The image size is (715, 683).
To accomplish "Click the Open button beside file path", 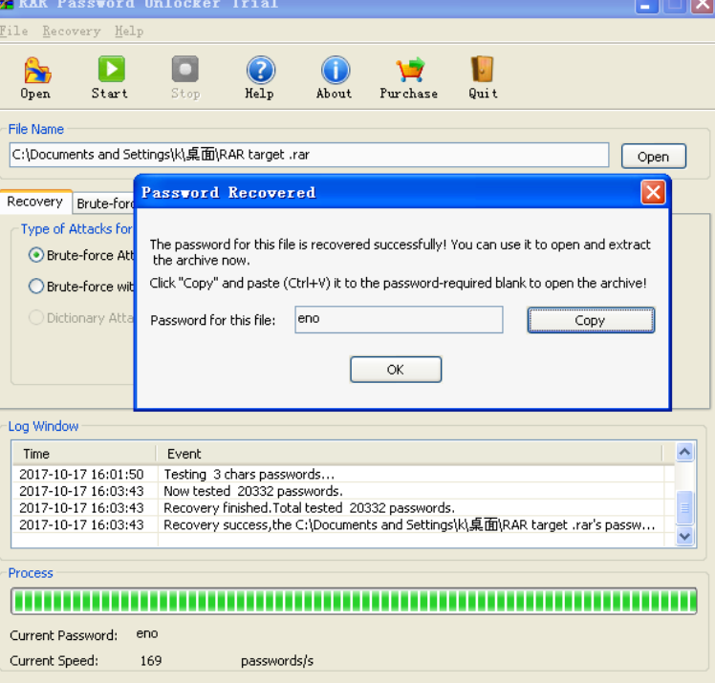I will tap(654, 157).
